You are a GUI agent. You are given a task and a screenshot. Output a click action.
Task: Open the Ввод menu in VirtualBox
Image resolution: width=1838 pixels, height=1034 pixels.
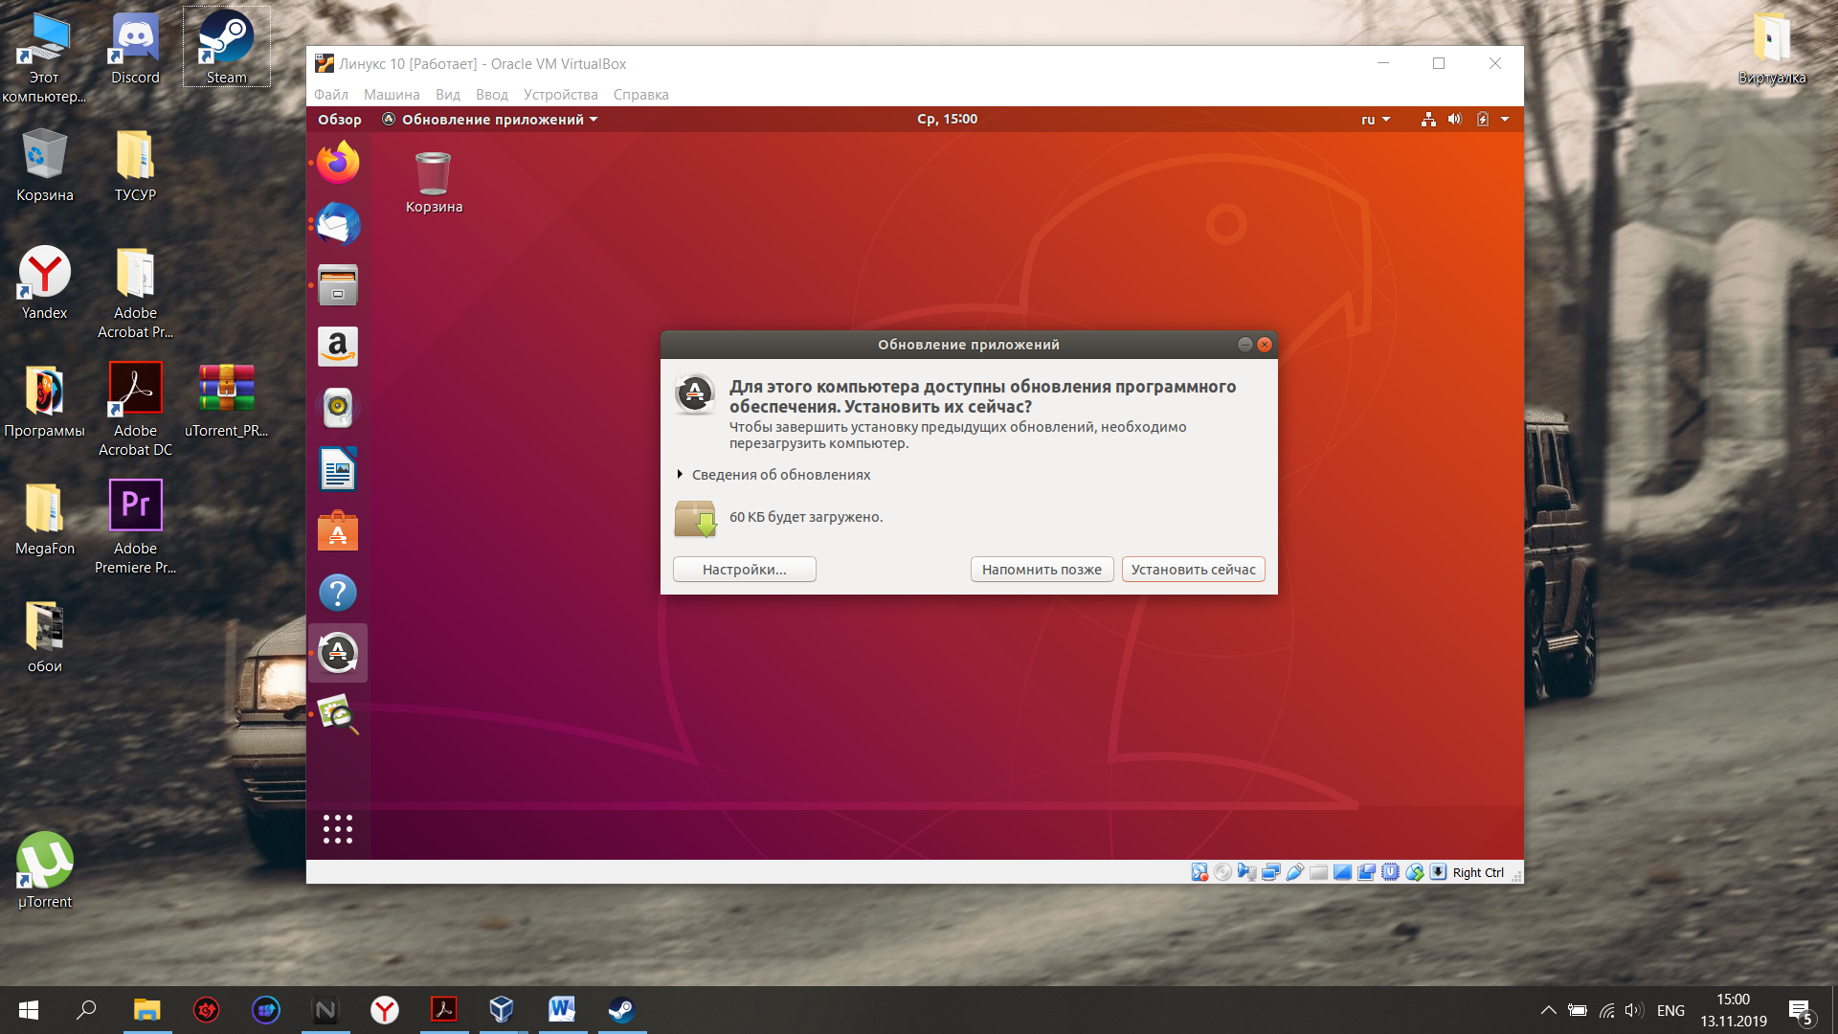(492, 95)
